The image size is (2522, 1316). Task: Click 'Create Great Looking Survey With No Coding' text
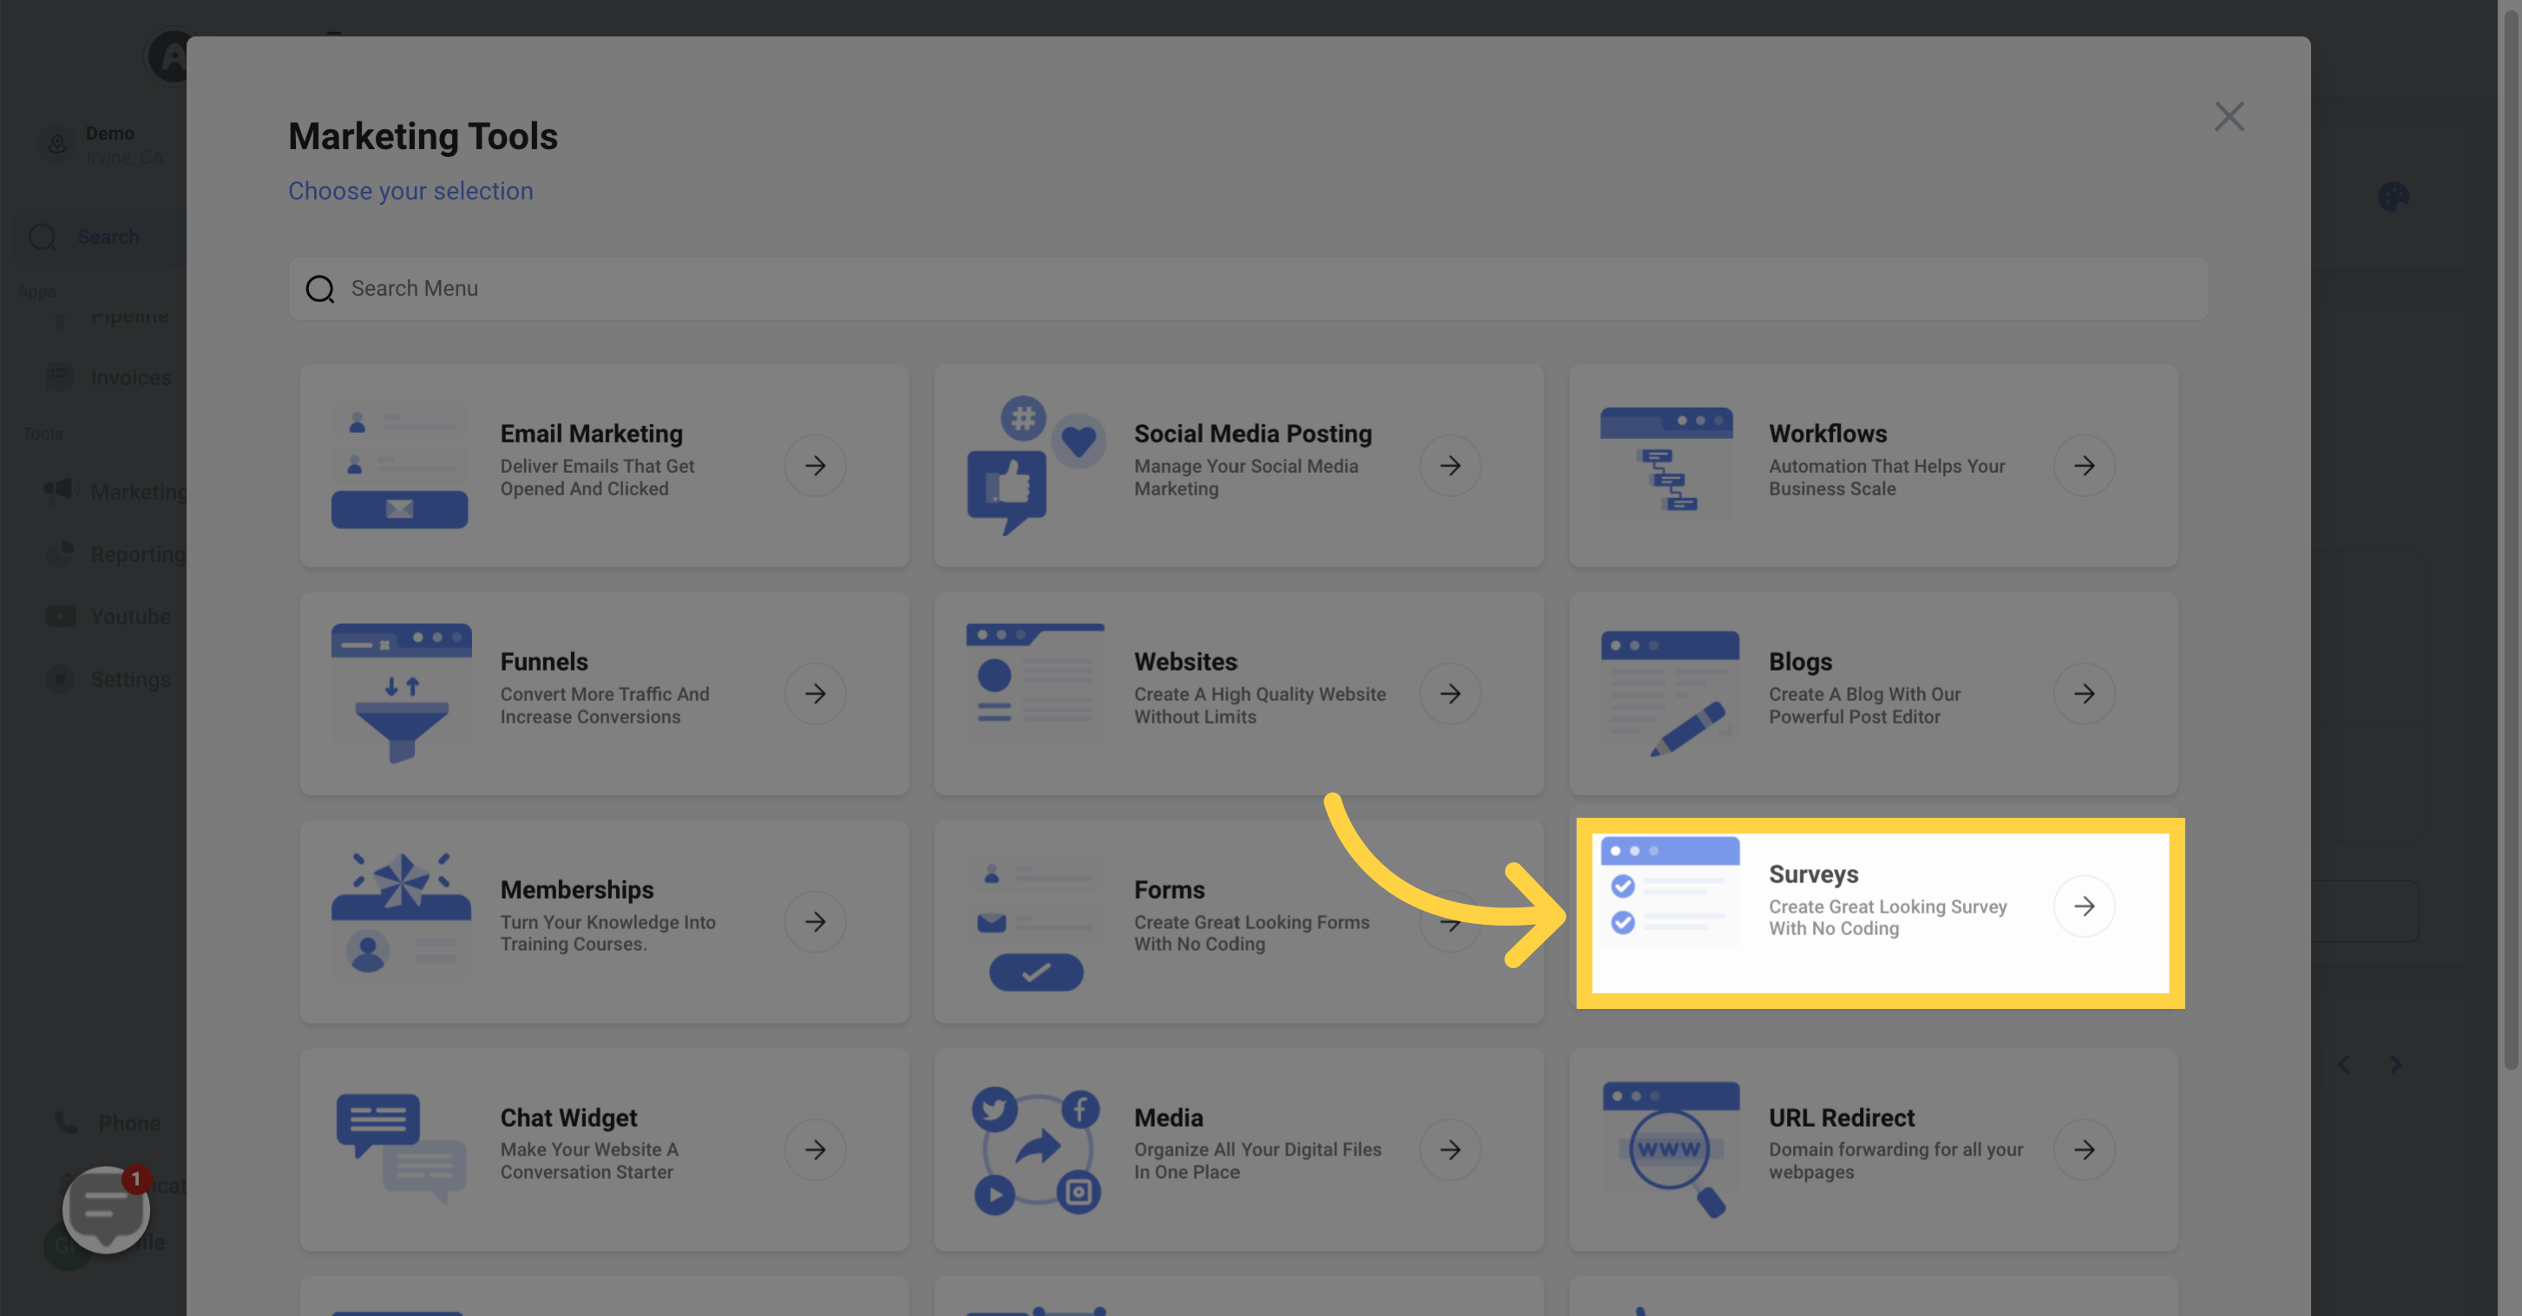point(1888,918)
